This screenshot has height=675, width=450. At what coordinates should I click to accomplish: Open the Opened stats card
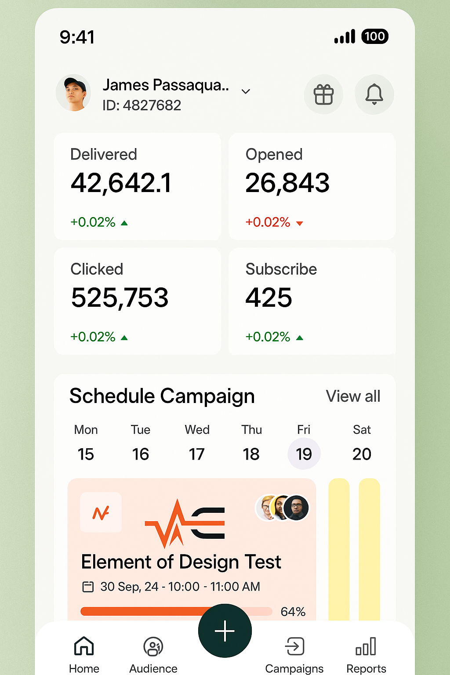(312, 186)
